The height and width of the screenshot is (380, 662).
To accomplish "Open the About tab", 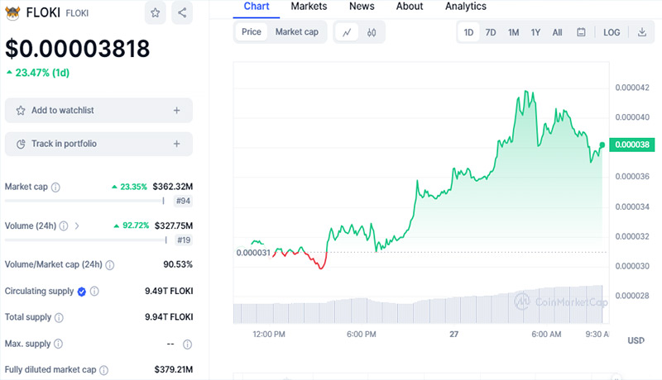I will coord(410,7).
